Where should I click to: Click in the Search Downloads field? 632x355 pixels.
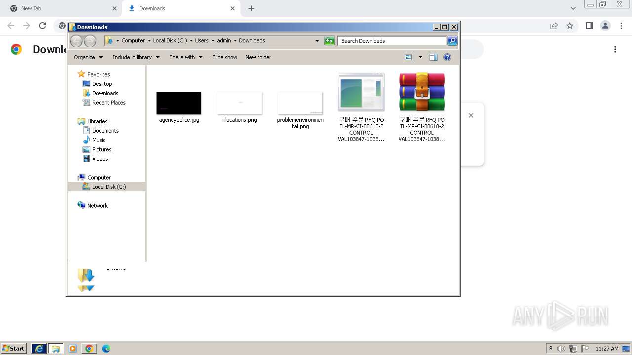click(x=393, y=41)
